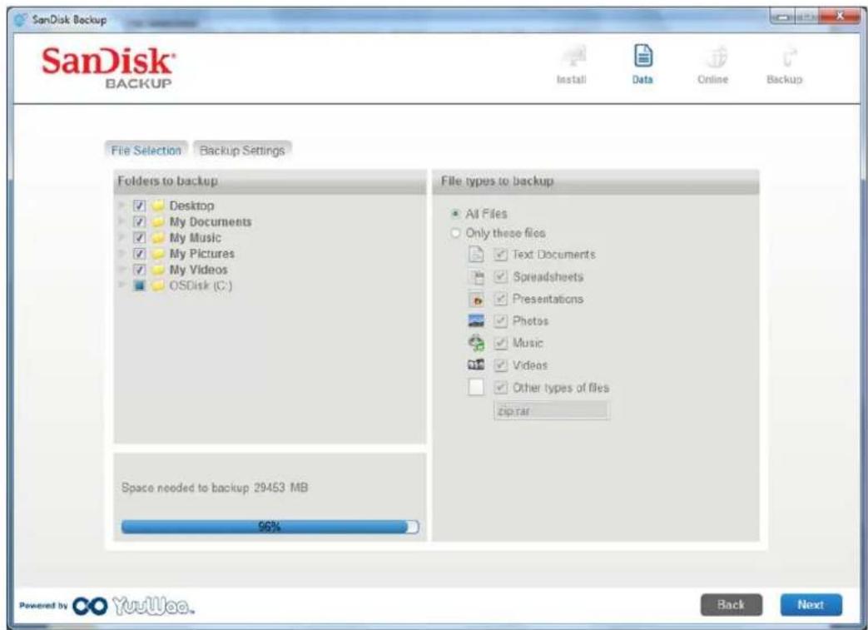
Task: Click the Spreadsheets file type icon
Action: pos(476,277)
